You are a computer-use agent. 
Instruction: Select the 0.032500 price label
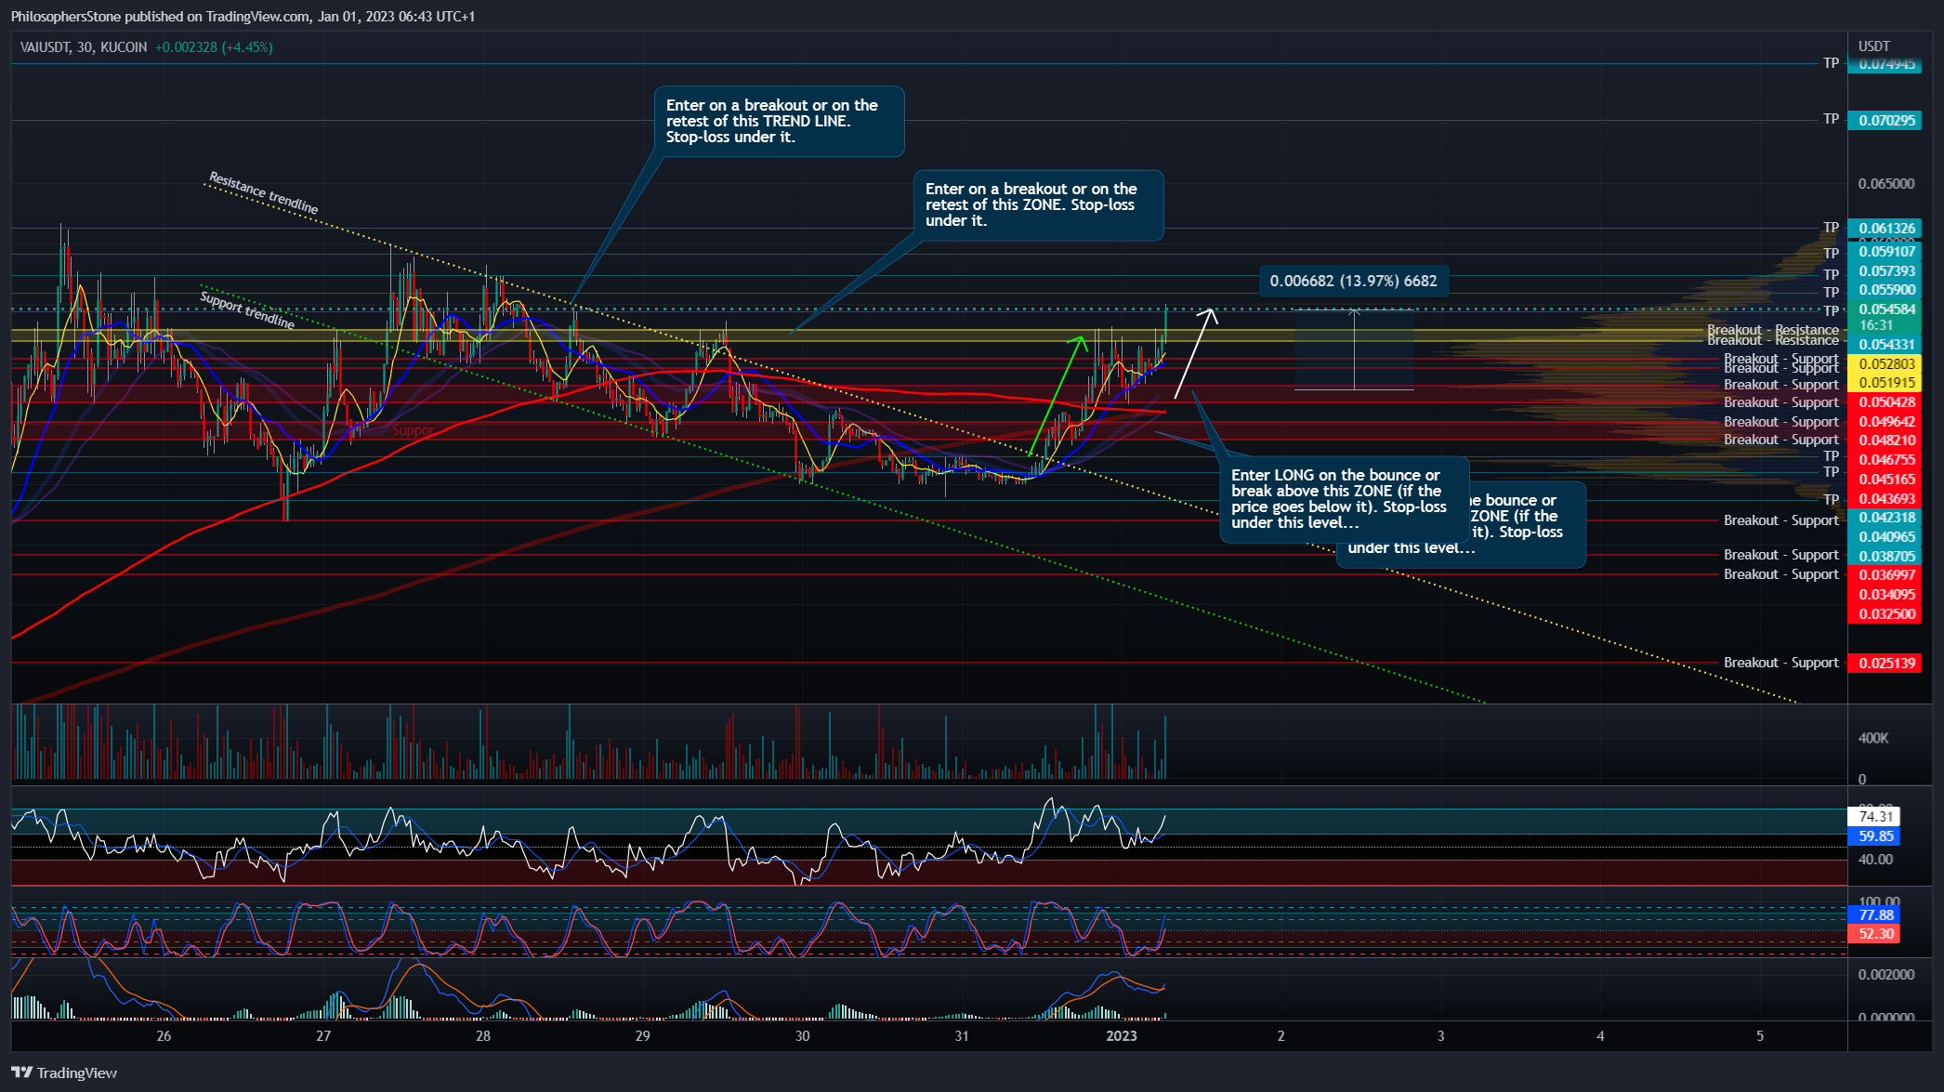click(x=1885, y=613)
